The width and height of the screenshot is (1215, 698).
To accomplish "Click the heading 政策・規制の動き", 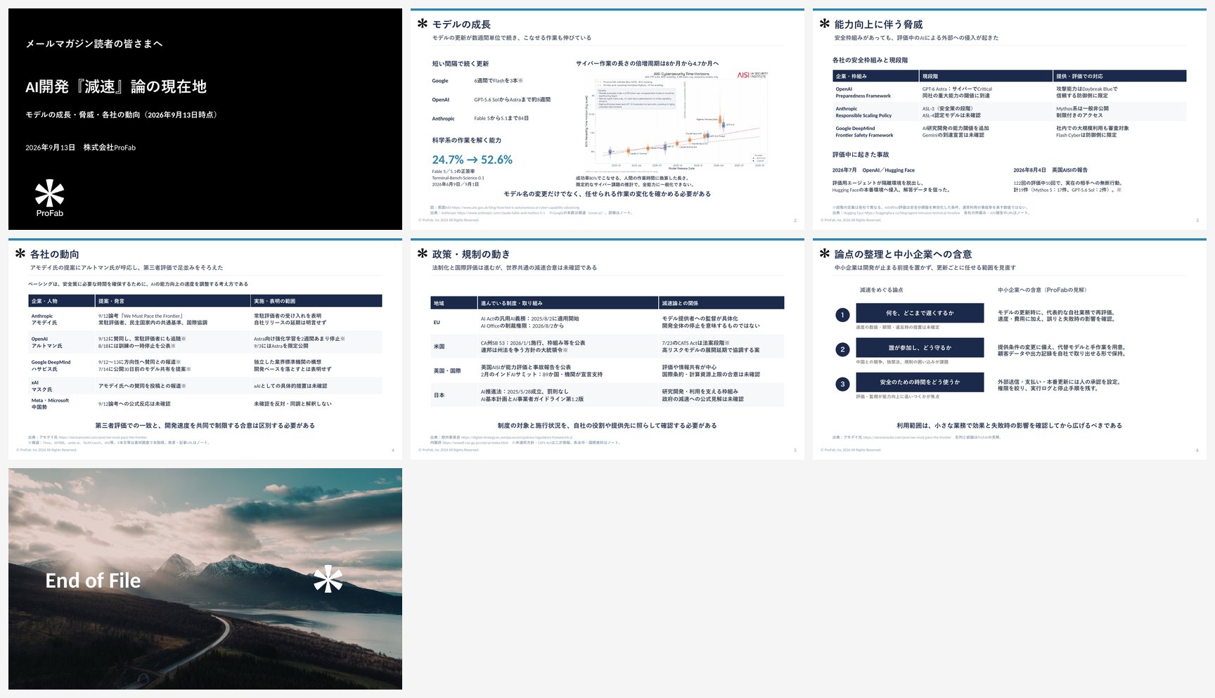I will click(470, 254).
